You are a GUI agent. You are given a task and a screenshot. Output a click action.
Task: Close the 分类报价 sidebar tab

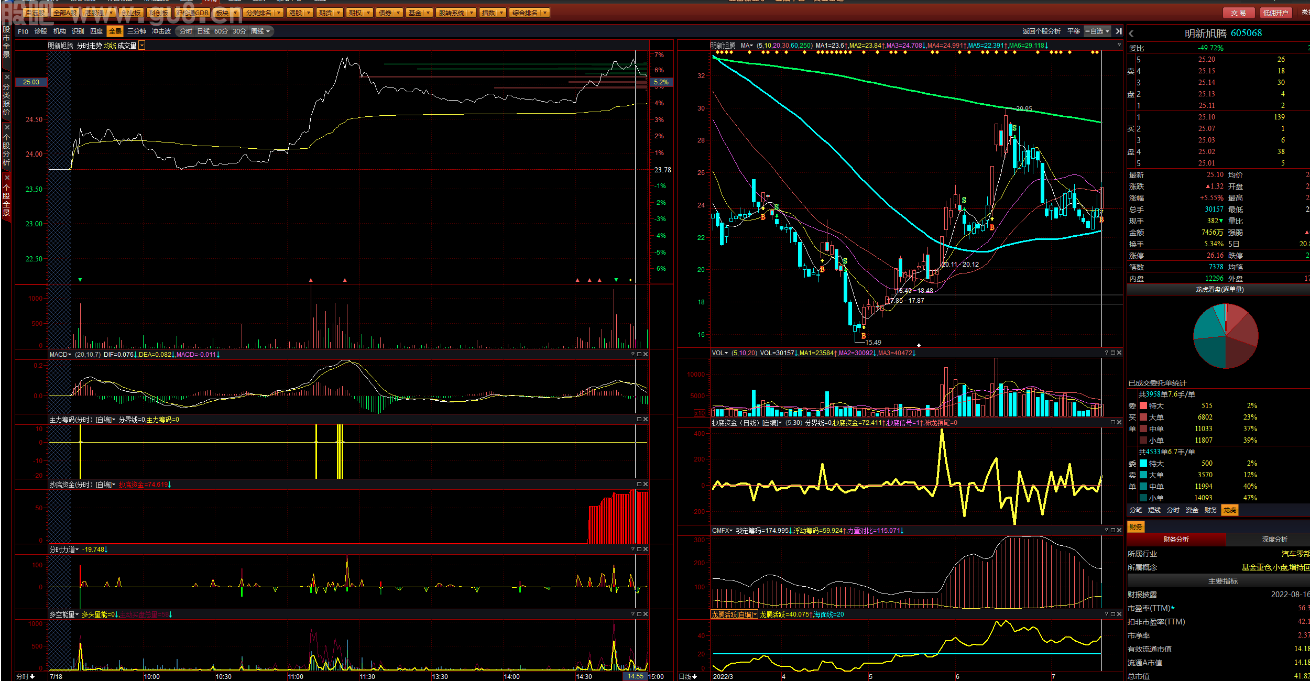click(x=7, y=77)
